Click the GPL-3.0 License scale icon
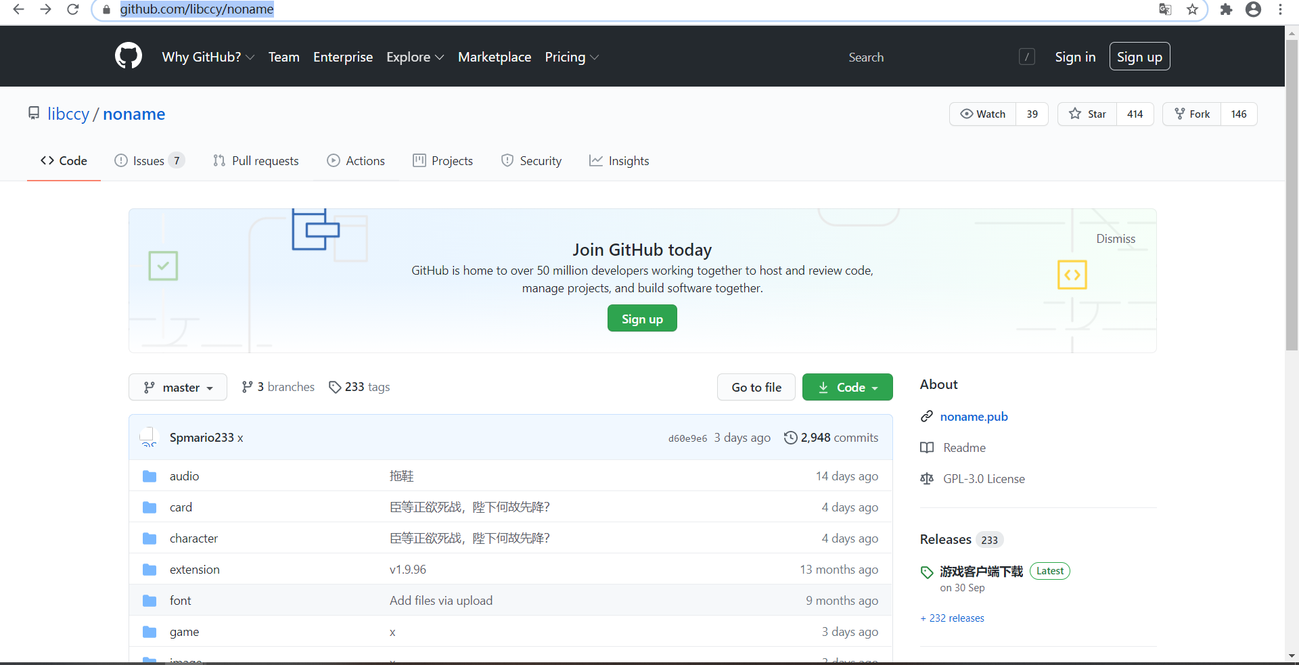This screenshot has width=1299, height=665. (928, 478)
